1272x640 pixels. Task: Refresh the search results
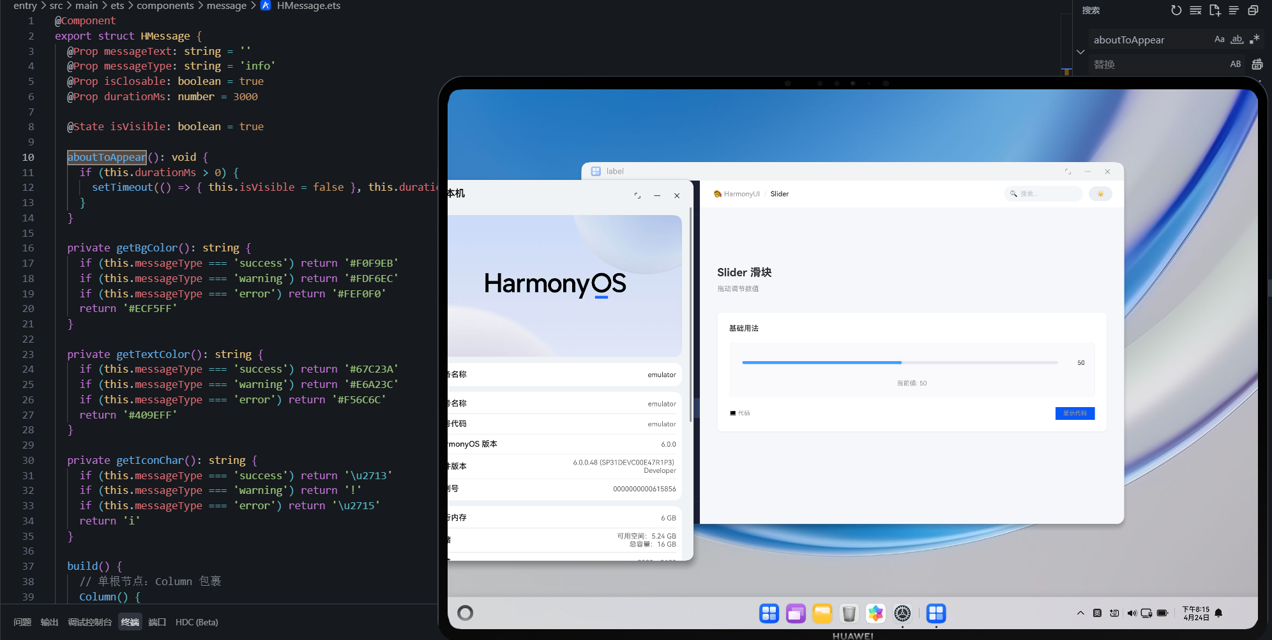[x=1176, y=10]
